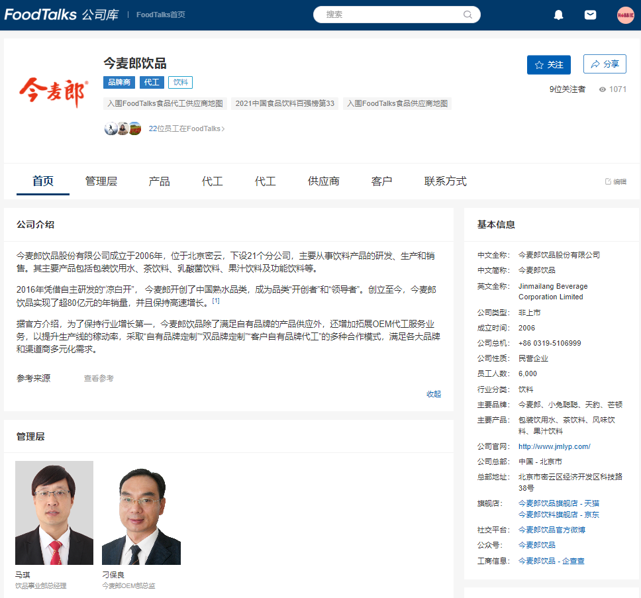The image size is (641, 598).
Task: Click inside the 搜索 search field
Action: point(391,15)
